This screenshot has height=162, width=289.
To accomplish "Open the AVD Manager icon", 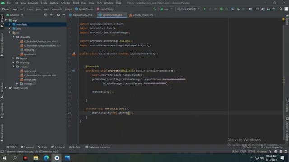I will (x=268, y=9).
